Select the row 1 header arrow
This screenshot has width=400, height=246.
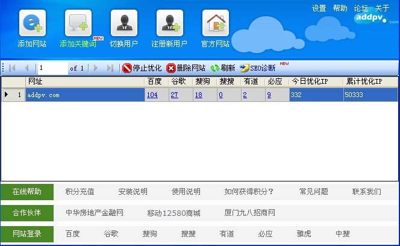pos(7,95)
